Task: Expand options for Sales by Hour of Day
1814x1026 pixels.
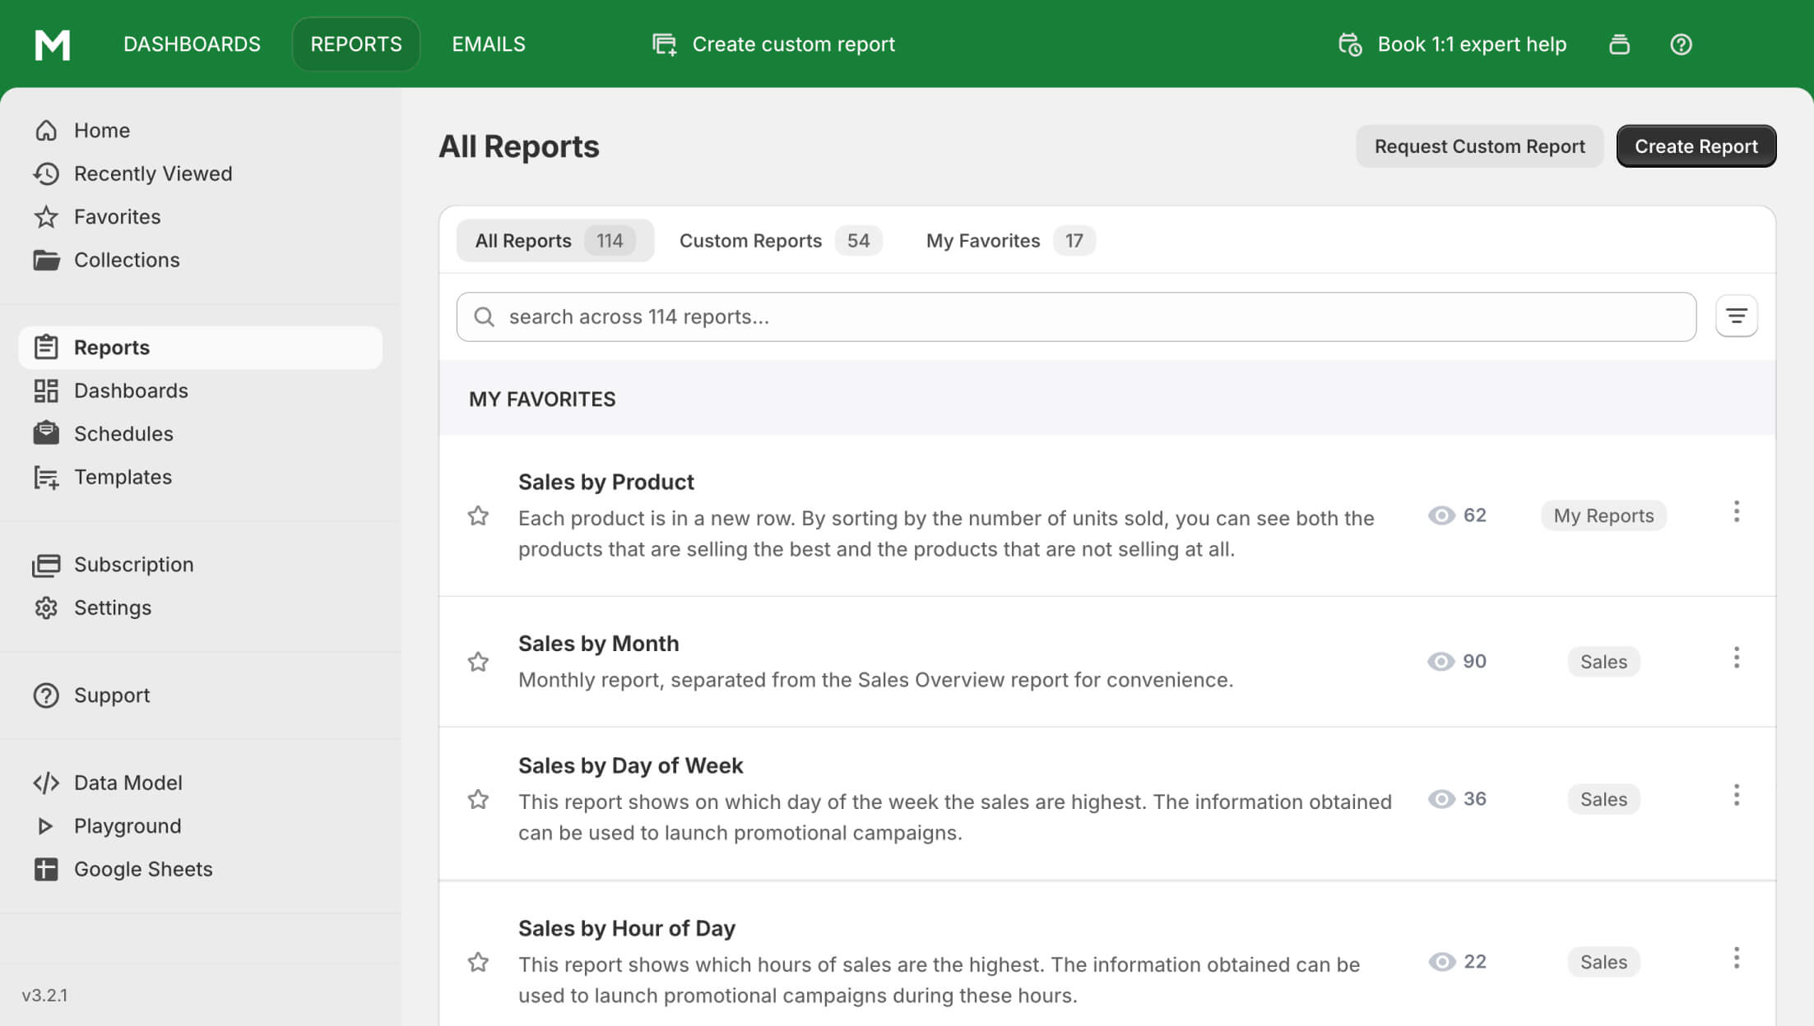Action: pyautogui.click(x=1736, y=958)
